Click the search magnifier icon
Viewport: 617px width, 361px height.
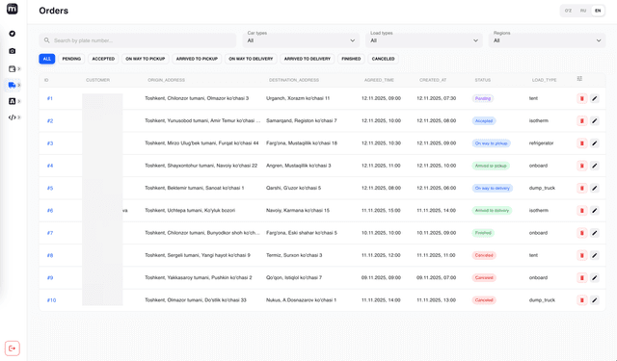47,40
